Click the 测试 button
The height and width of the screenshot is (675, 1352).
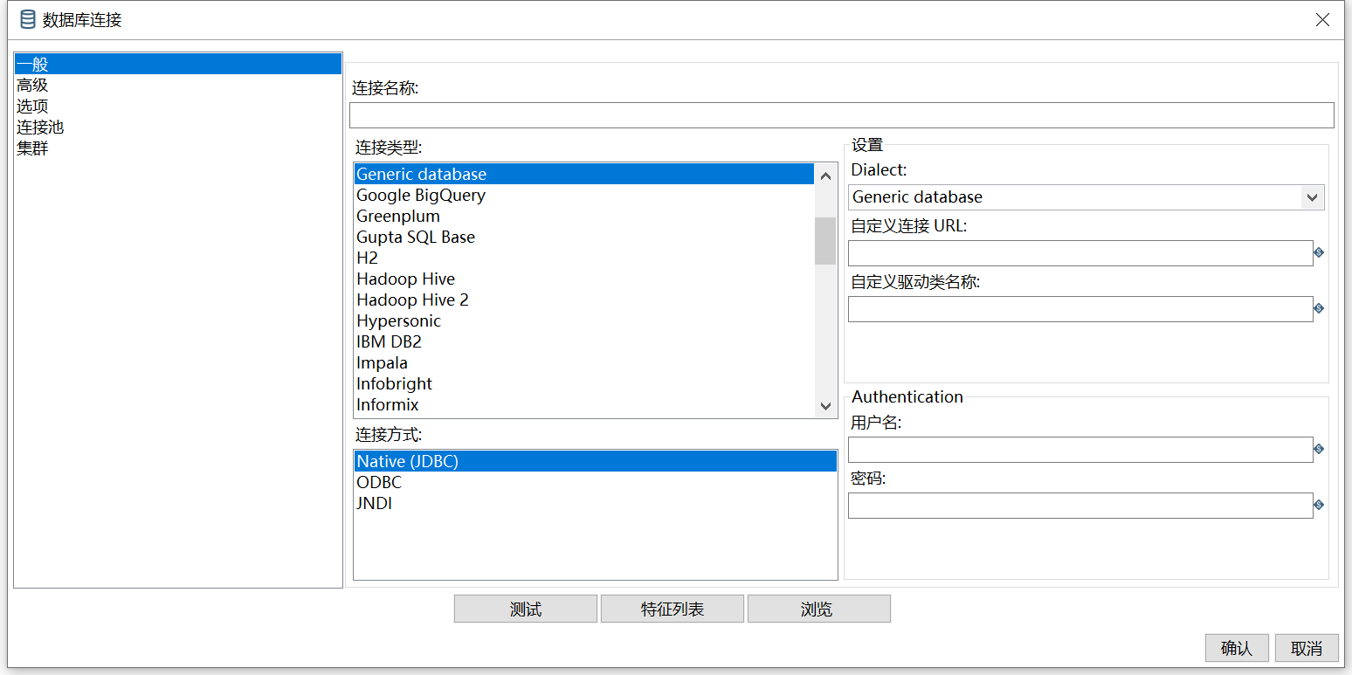[x=526, y=610]
